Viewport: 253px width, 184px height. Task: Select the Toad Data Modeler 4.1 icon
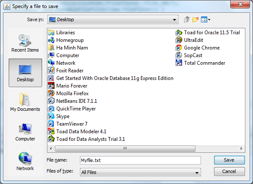click(x=51, y=132)
